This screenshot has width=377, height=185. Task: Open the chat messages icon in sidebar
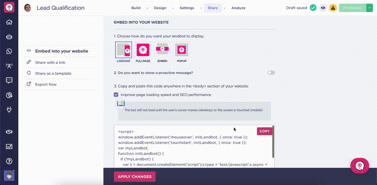click(9, 80)
